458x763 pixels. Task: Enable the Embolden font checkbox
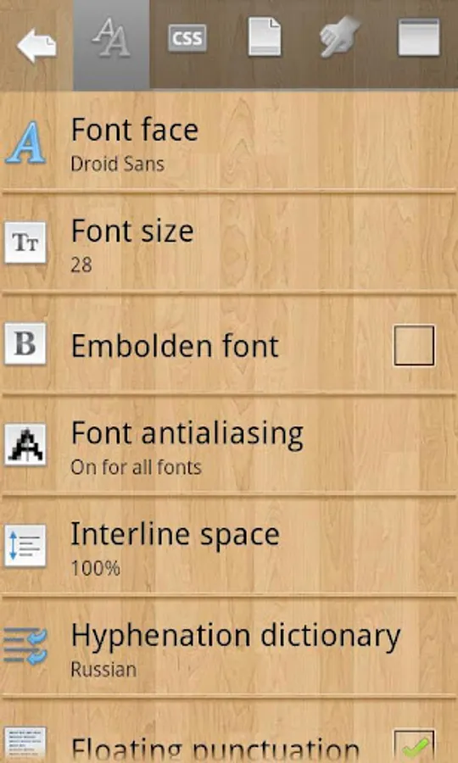point(414,346)
